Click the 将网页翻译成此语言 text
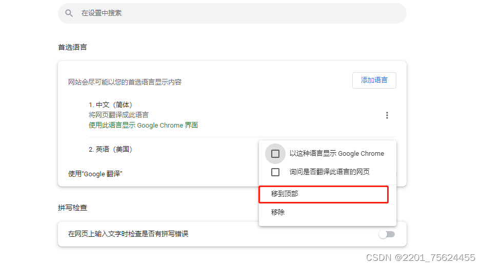The height and width of the screenshot is (267, 483). pyautogui.click(x=118, y=115)
